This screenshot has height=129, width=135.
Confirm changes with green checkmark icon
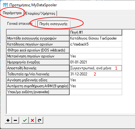(x=25, y=120)
